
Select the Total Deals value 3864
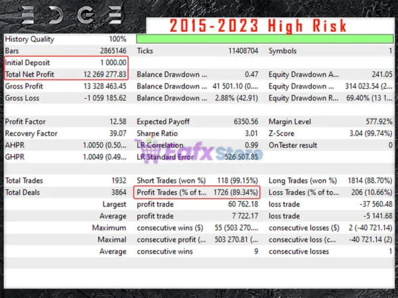[x=119, y=192]
